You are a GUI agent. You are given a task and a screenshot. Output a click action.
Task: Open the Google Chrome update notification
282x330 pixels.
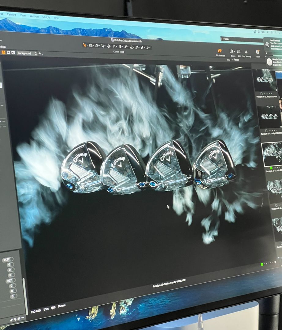pyautogui.click(x=274, y=63)
